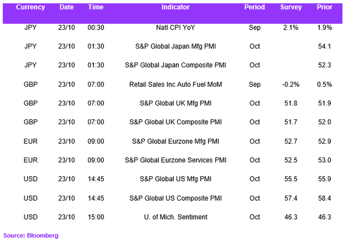Click 09:00 time in Eurzone Services row
The image size is (347, 242).
[x=96, y=160]
